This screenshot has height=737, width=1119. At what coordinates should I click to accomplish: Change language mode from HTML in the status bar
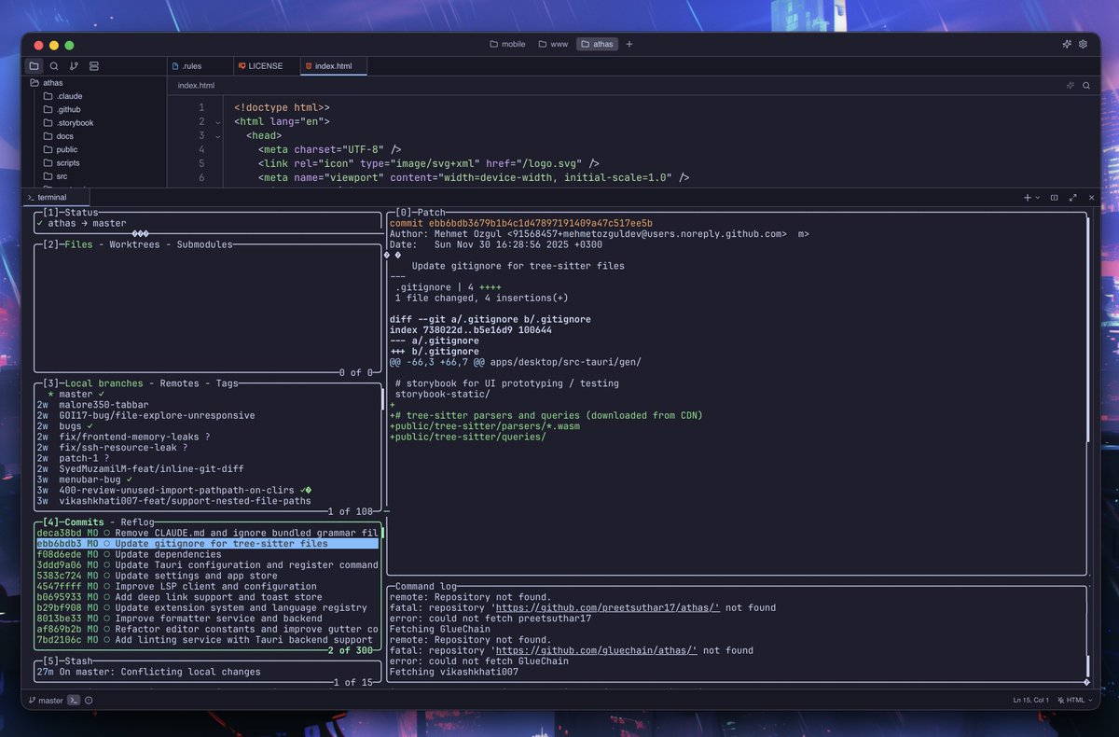tap(1074, 700)
